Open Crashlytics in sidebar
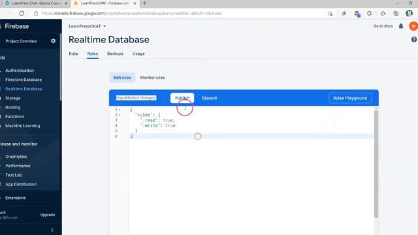 [16, 157]
